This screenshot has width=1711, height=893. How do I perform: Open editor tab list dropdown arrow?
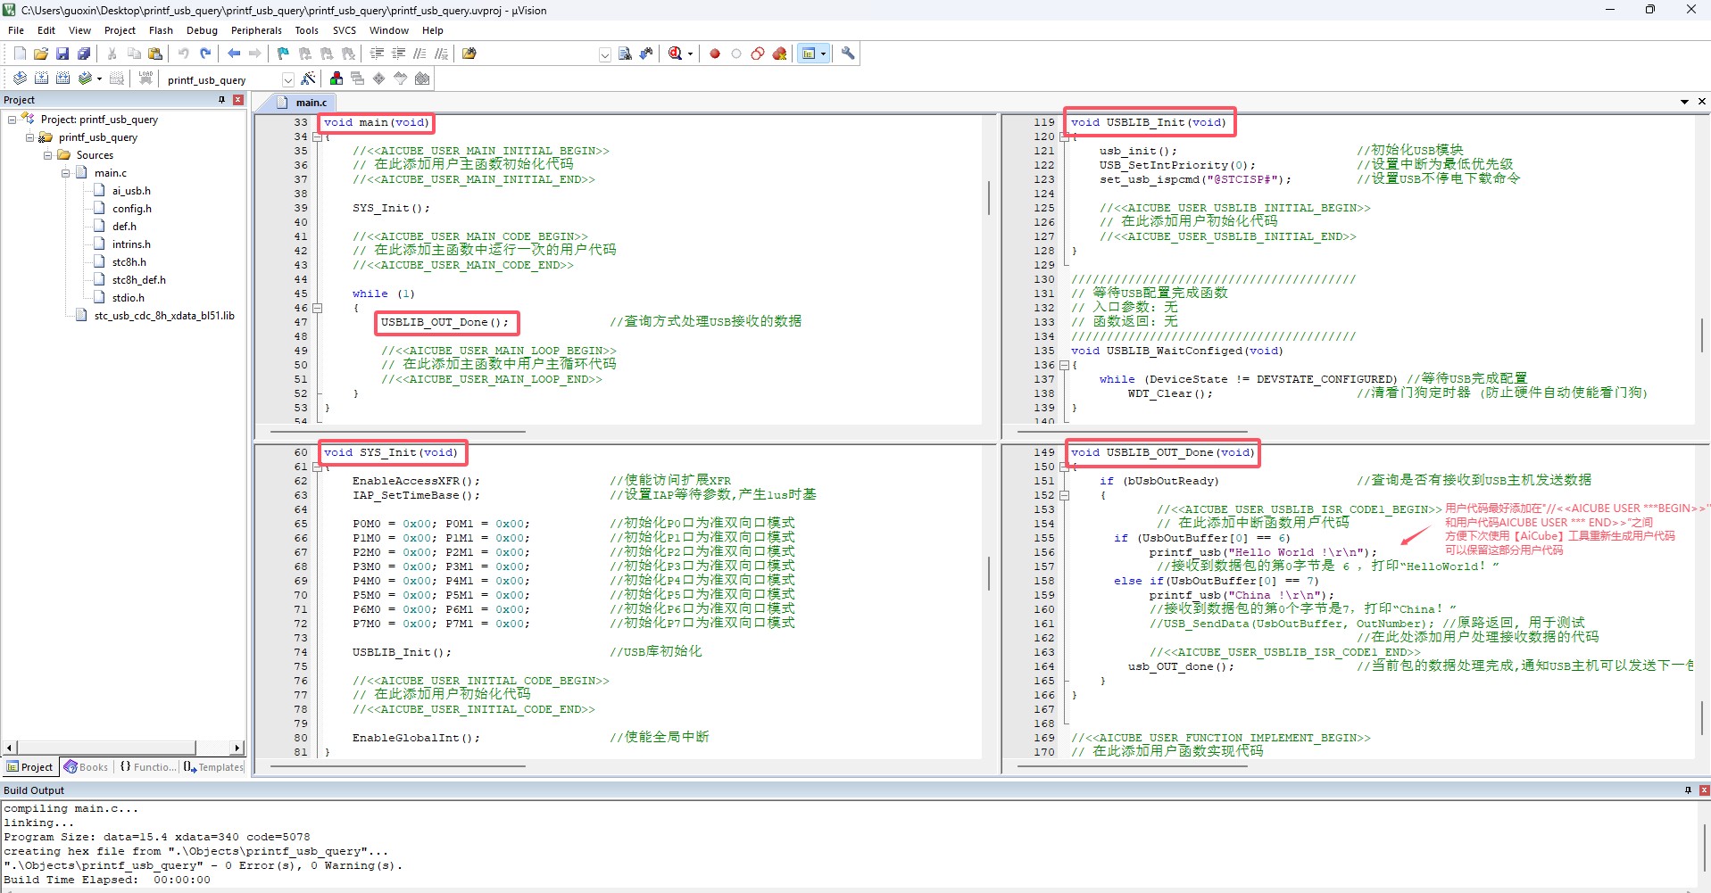point(1684,102)
